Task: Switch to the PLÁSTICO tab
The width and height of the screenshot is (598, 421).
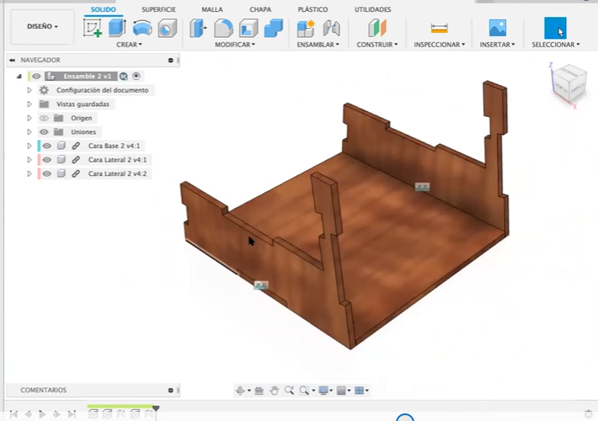Action: [312, 9]
